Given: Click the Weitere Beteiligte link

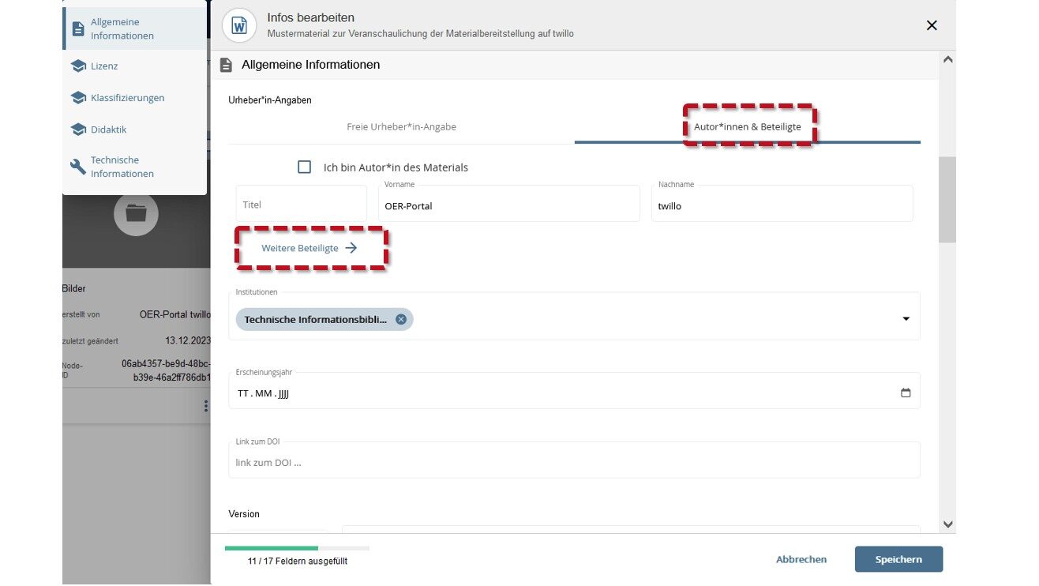Looking at the screenshot, I should [x=309, y=248].
